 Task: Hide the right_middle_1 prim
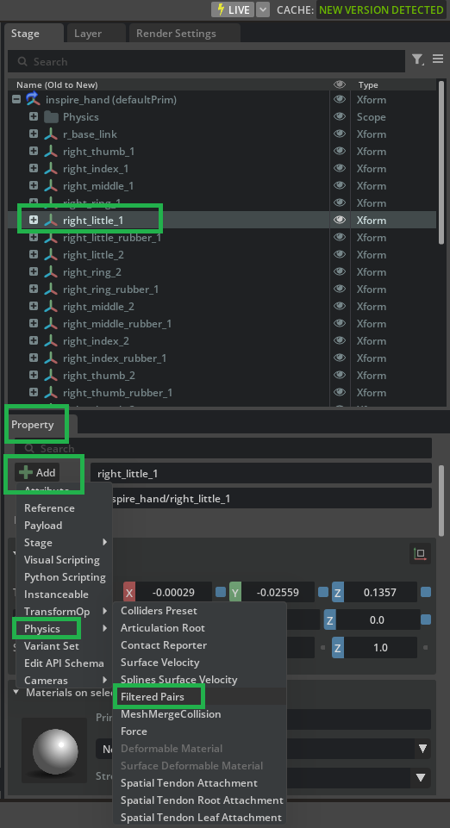(340, 186)
